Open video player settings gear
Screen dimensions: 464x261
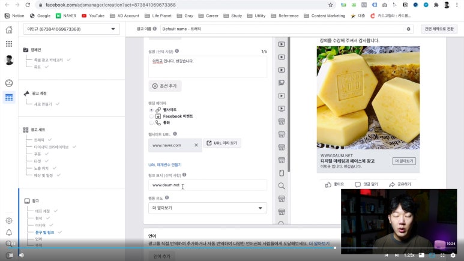(x=453, y=255)
